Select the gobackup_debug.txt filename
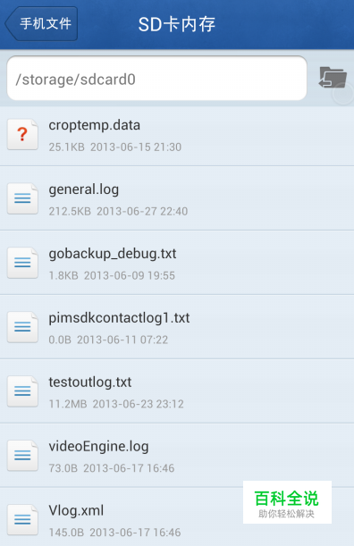This screenshot has height=546, width=354. 113,254
